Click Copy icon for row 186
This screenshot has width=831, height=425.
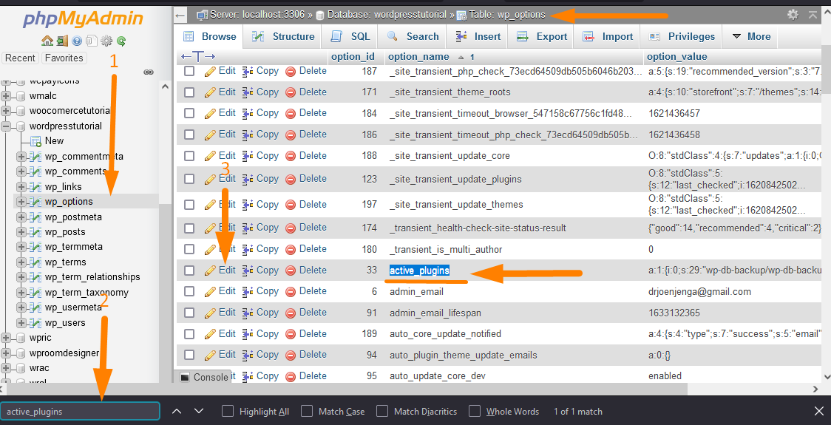tap(248, 135)
